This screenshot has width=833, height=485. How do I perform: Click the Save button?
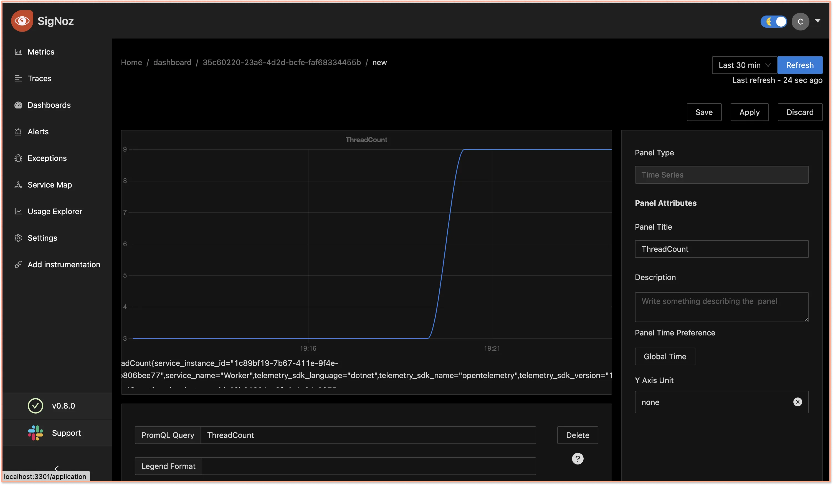(x=704, y=112)
